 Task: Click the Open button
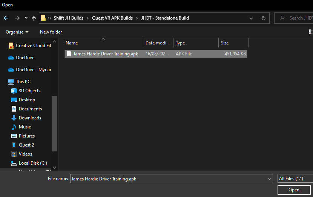click(294, 190)
